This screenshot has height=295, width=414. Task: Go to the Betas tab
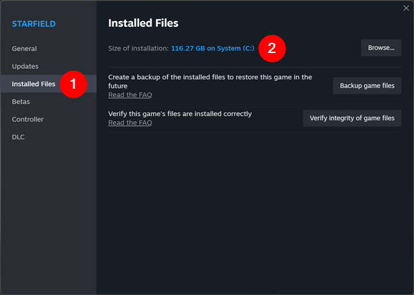tap(21, 102)
